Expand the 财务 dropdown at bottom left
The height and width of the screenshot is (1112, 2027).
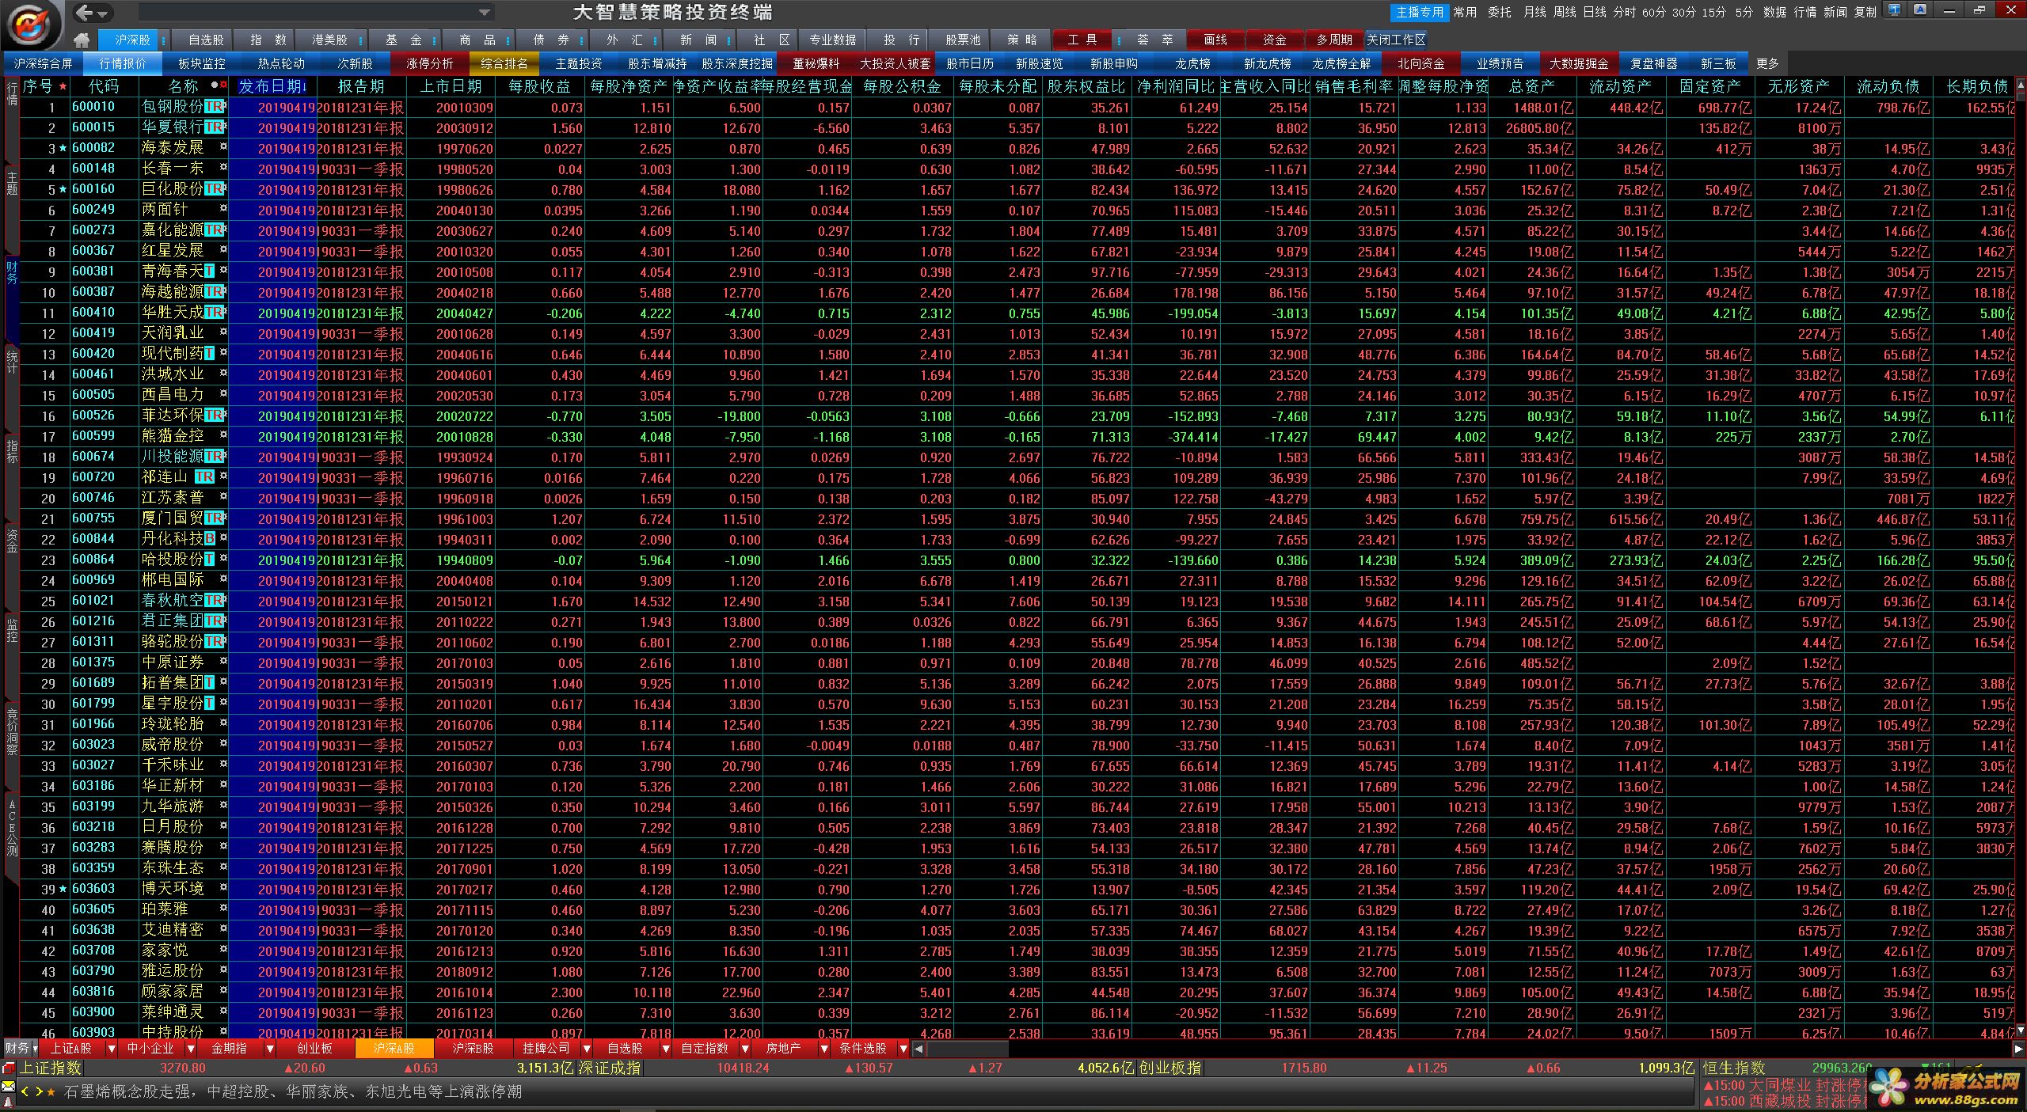point(34,1048)
